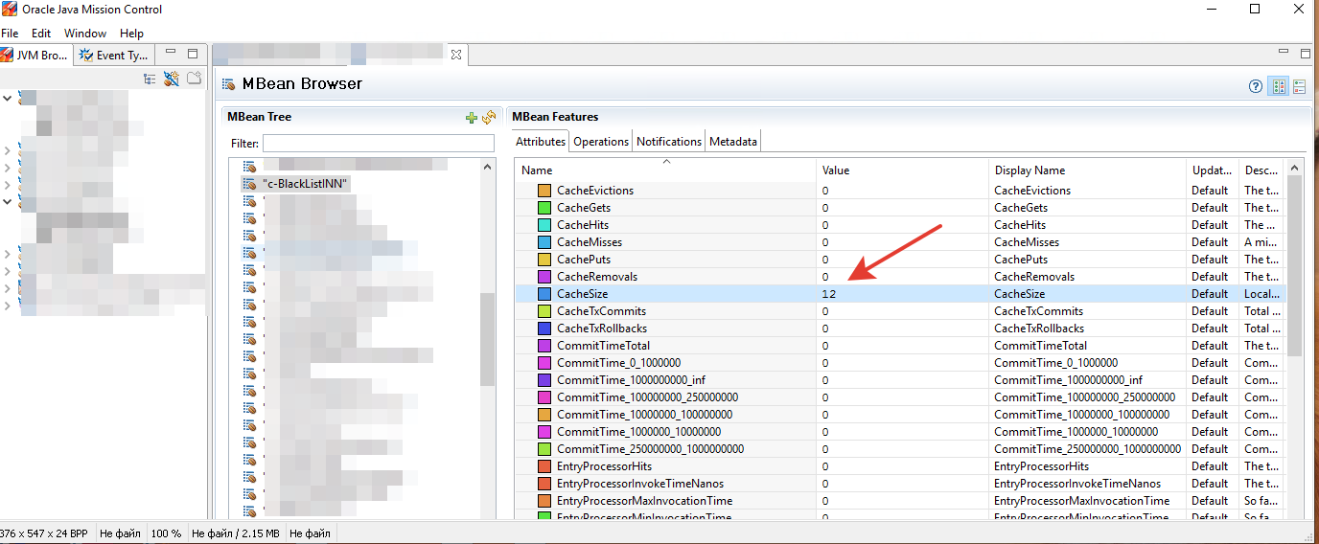Click the CacheSize color swatch
Screen dimensions: 1319x544
(x=544, y=294)
